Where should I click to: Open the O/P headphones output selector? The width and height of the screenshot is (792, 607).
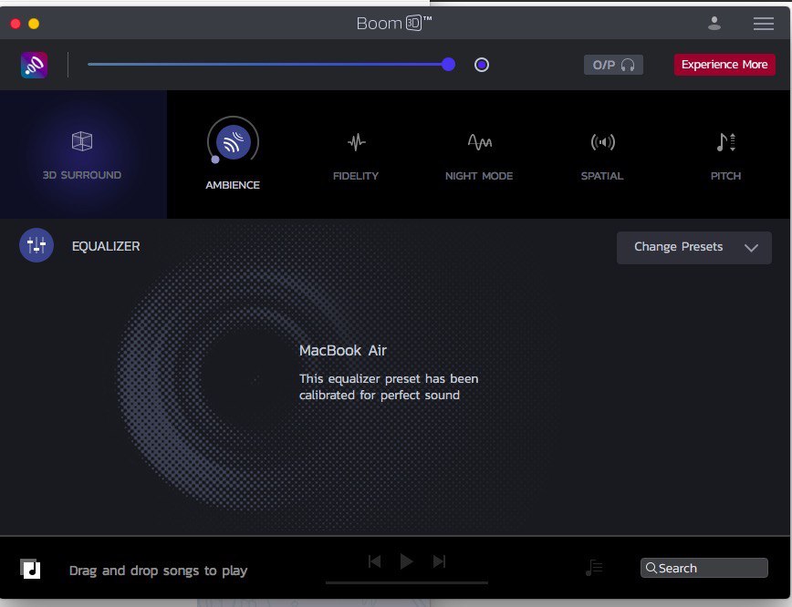[x=613, y=65]
